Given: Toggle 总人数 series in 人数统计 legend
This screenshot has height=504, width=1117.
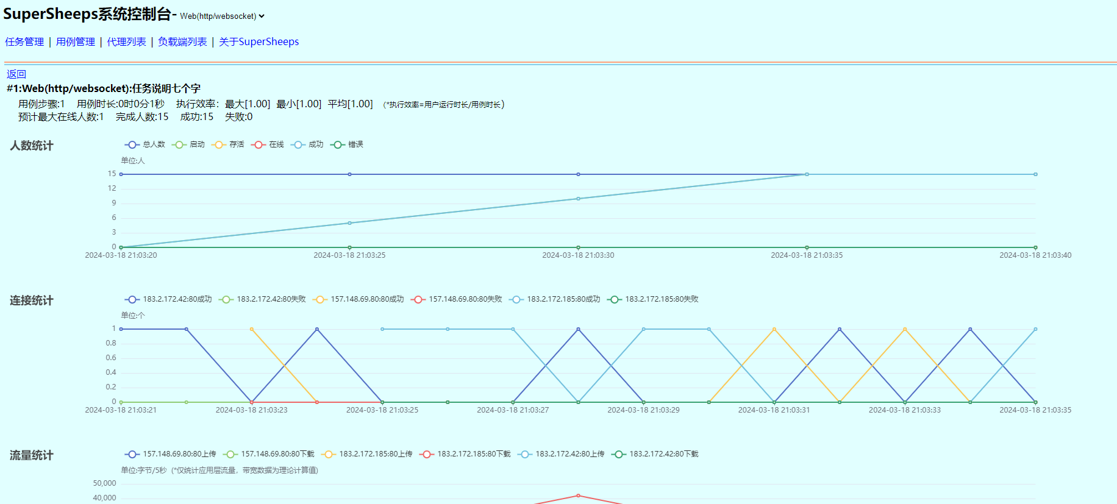Looking at the screenshot, I should 145,144.
